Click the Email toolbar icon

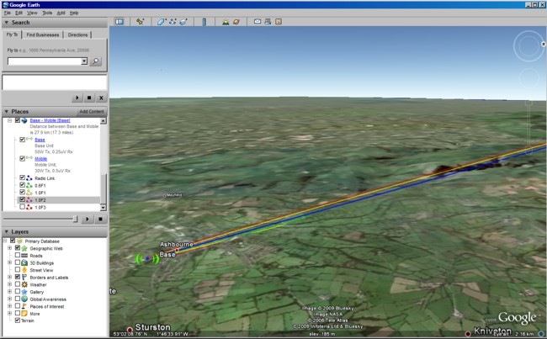click(258, 22)
